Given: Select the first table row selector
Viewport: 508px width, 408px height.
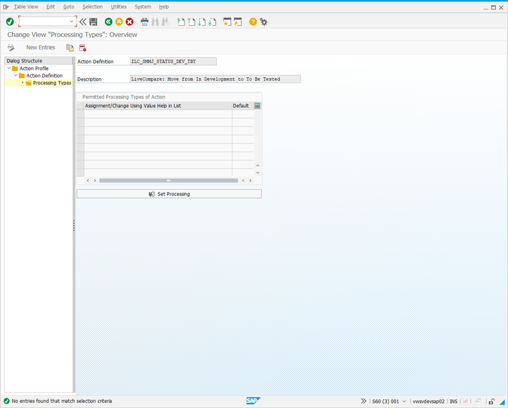Looking at the screenshot, I should coord(80,114).
